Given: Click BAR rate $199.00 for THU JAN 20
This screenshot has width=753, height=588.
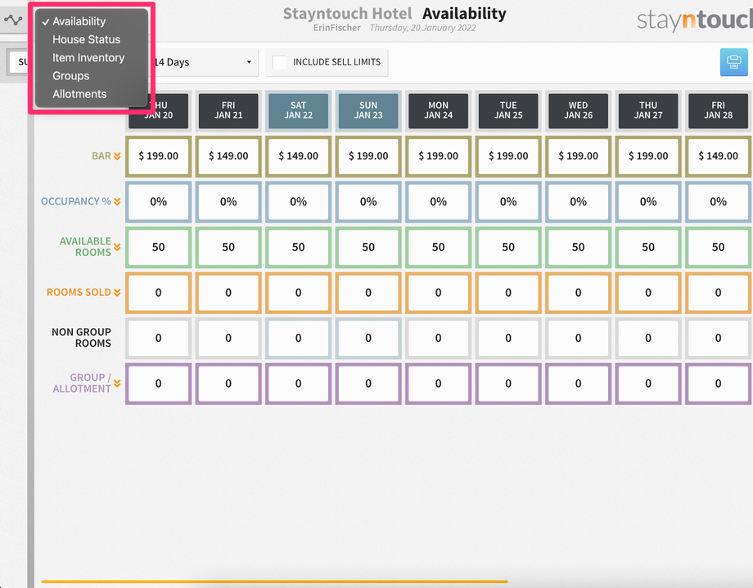Looking at the screenshot, I should pyautogui.click(x=159, y=156).
